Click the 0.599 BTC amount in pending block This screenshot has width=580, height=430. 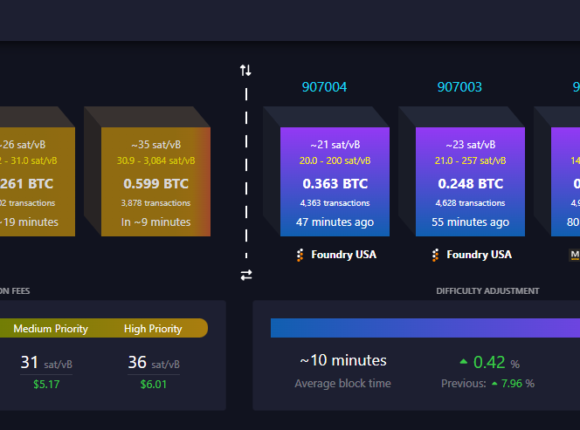tap(156, 183)
